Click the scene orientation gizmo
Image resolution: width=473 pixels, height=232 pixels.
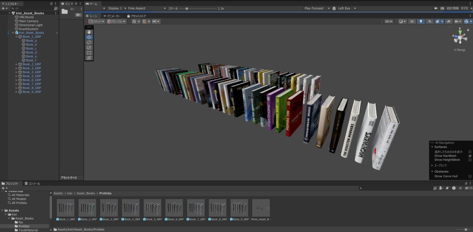click(460, 38)
